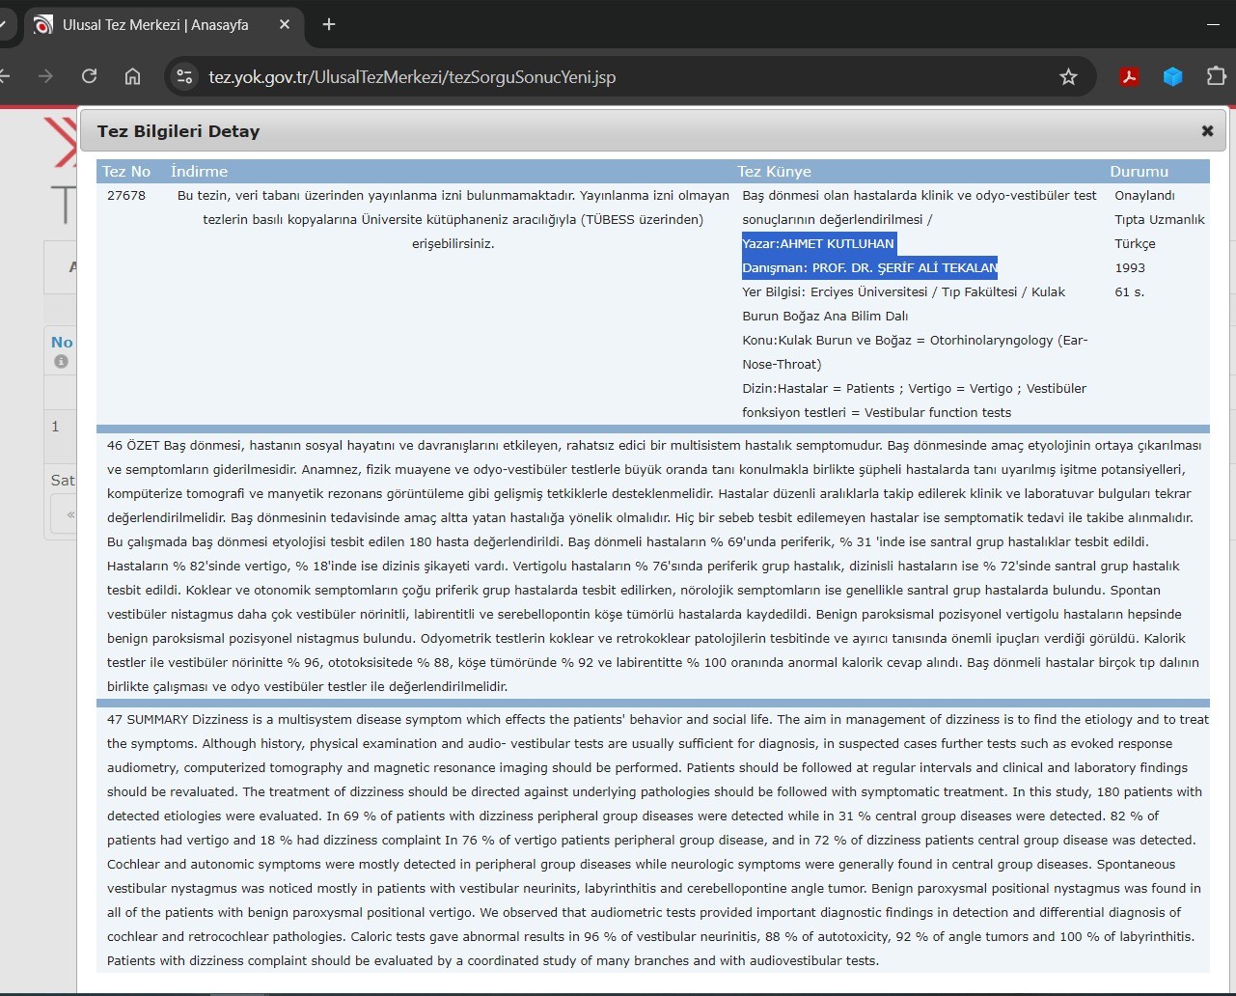Close the Tez Bilgileri Detay dialog
1236x996 pixels.
click(1207, 130)
